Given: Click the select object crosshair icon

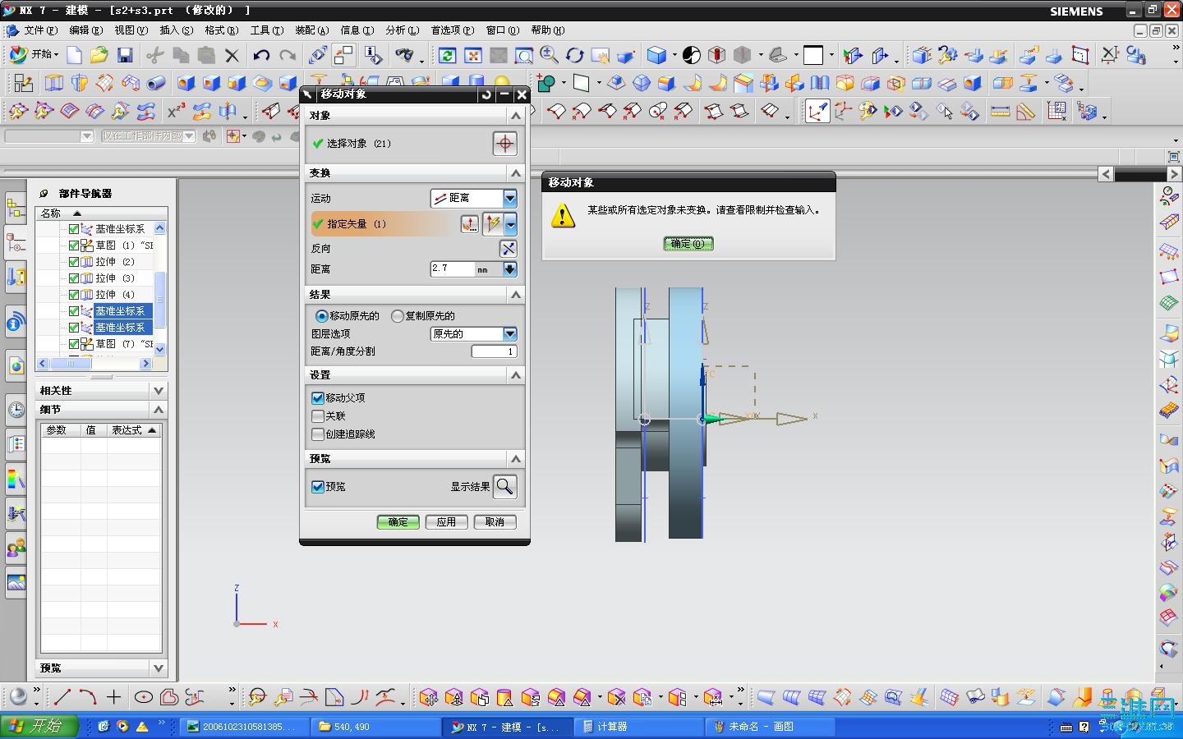Looking at the screenshot, I should click(x=505, y=144).
